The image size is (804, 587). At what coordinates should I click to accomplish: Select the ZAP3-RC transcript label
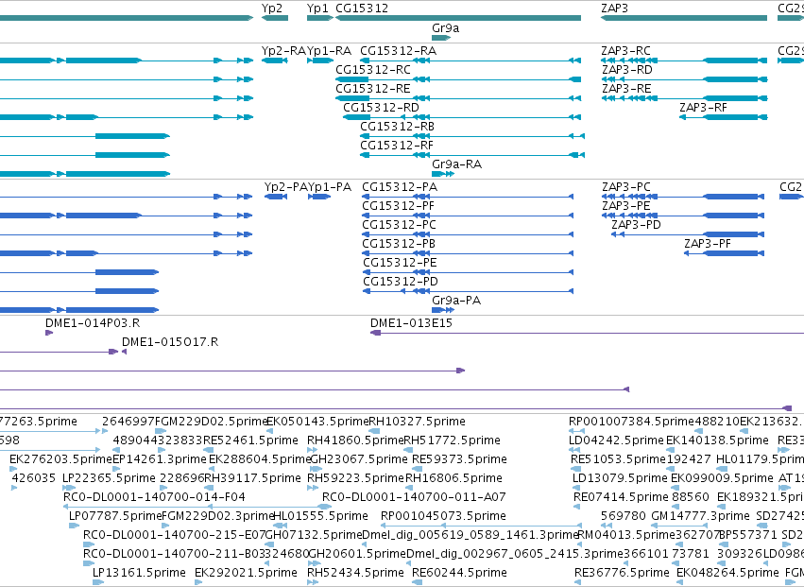(x=626, y=51)
